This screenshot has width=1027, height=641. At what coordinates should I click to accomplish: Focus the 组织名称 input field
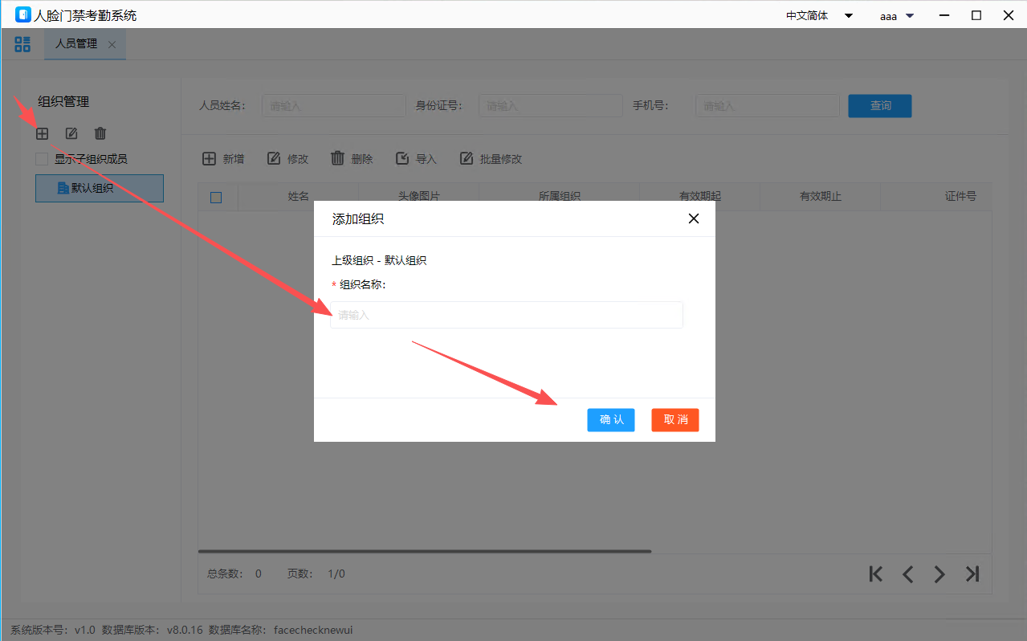point(506,315)
